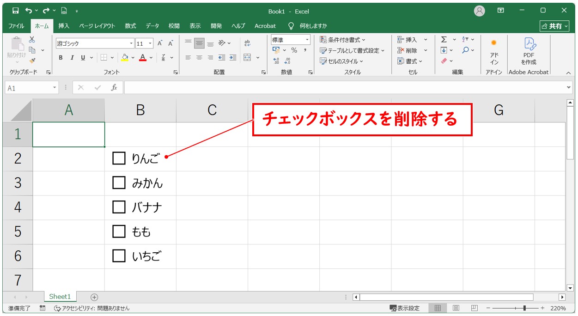
Task: Center text horizontally in the cell
Action: [199, 58]
